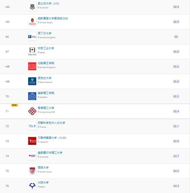
Task: Open the 奥克兰大学 name link
Action: [x=45, y=78]
